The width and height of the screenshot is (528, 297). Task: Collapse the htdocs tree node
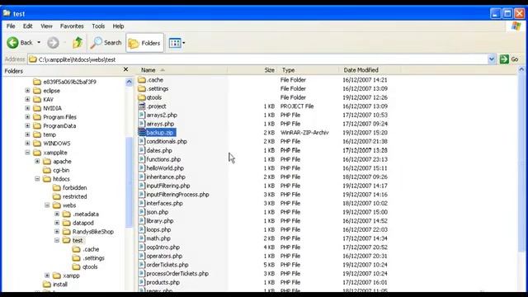pyautogui.click(x=37, y=179)
